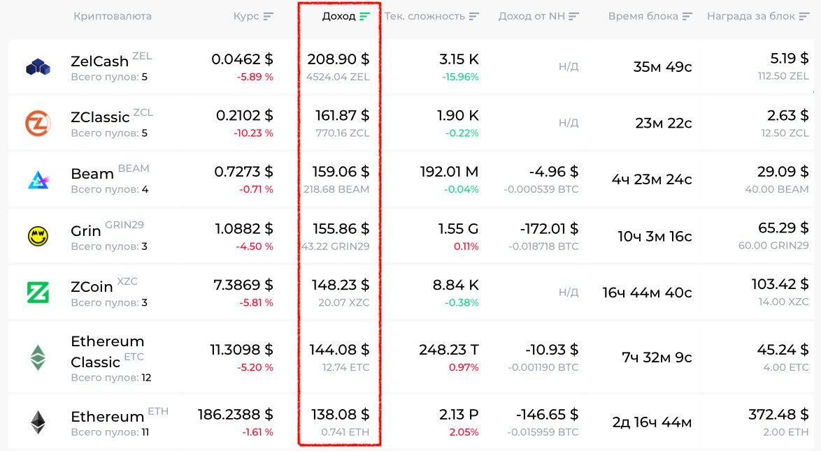The image size is (821, 451).
Task: Click ZelCash difficulty 3.15 K
Action: pos(459,59)
